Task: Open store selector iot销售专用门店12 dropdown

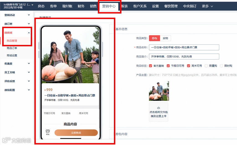Action: coord(18,6)
